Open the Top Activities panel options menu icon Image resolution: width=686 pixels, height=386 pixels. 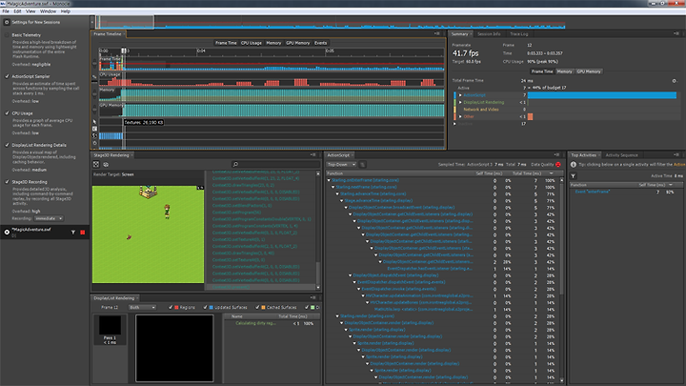coord(676,155)
